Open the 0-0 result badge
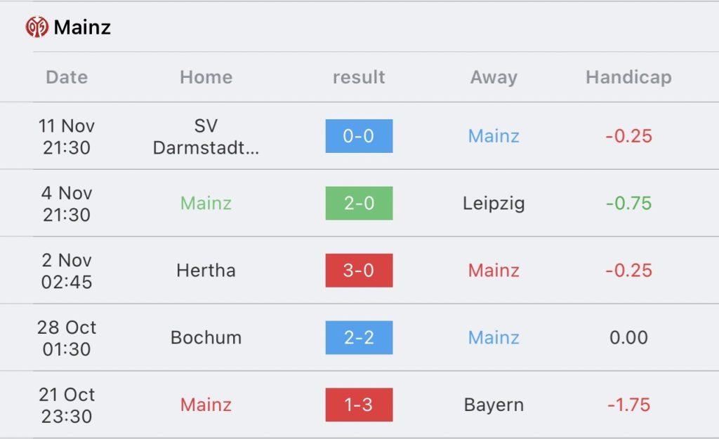 (x=359, y=136)
